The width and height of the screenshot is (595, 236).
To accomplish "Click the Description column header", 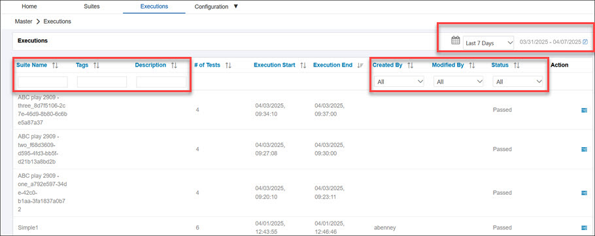I will pyautogui.click(x=150, y=65).
